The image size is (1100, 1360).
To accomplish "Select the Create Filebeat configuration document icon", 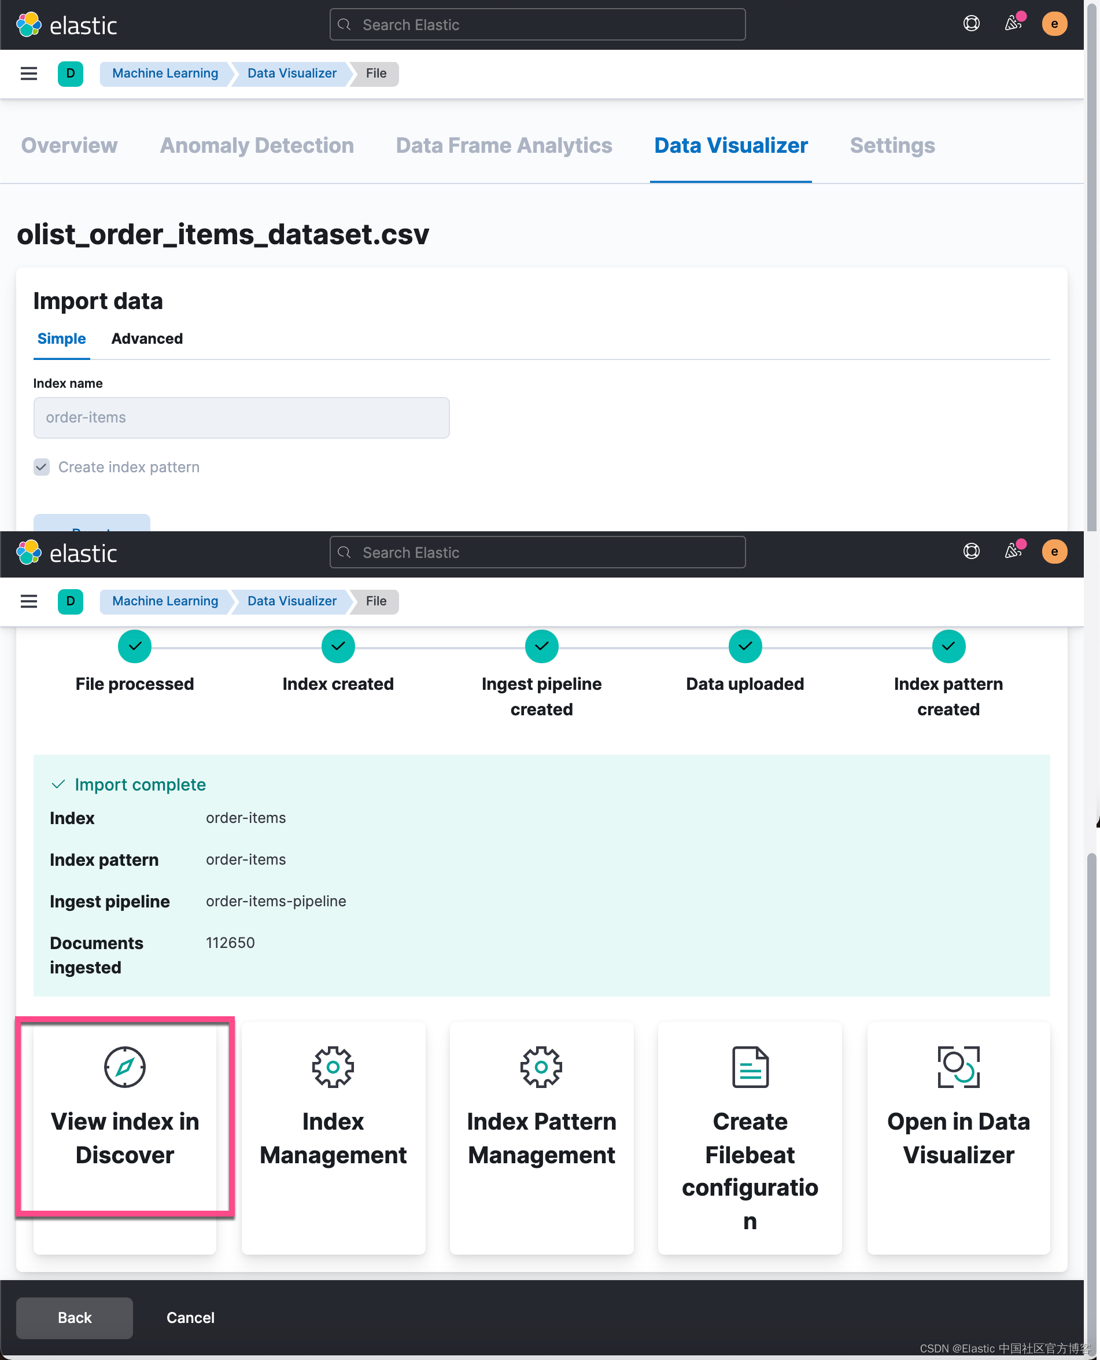I will click(750, 1067).
